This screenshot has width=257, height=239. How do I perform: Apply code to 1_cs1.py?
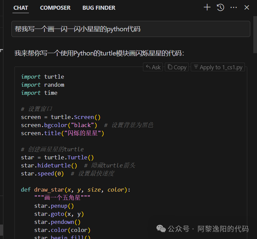pyautogui.click(x=218, y=67)
